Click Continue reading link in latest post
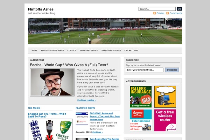Screen dimensions: 210x140 pyautogui.click(x=86, y=100)
